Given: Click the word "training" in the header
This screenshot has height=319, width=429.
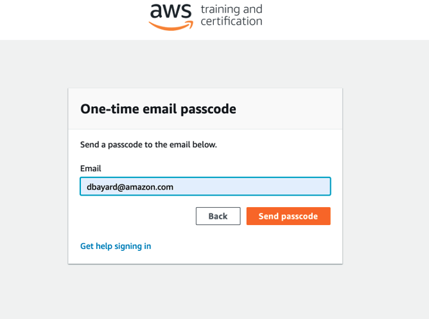Looking at the screenshot, I should (x=222, y=10).
